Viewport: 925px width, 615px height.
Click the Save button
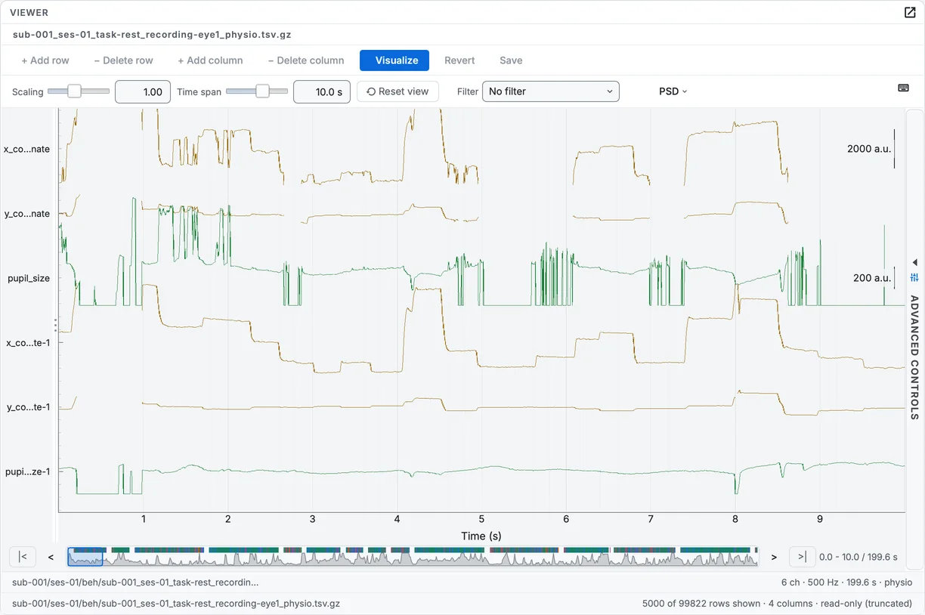(x=511, y=60)
